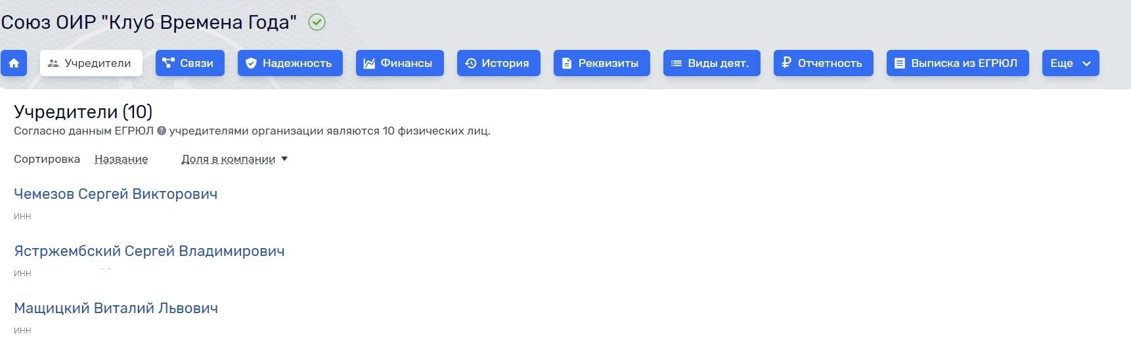Expand the Еще dropdown menu
1131x340 pixels.
1071,63
